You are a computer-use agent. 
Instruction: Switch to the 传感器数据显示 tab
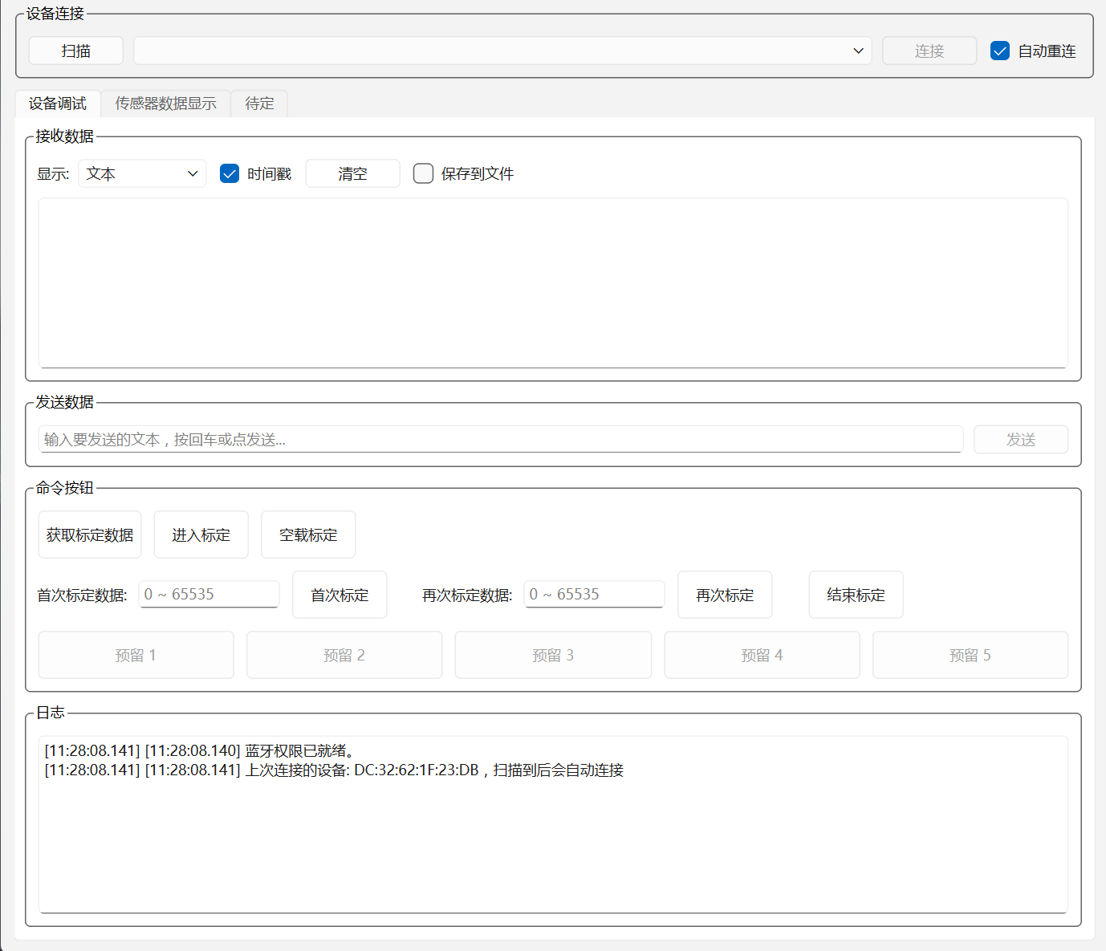tap(165, 104)
